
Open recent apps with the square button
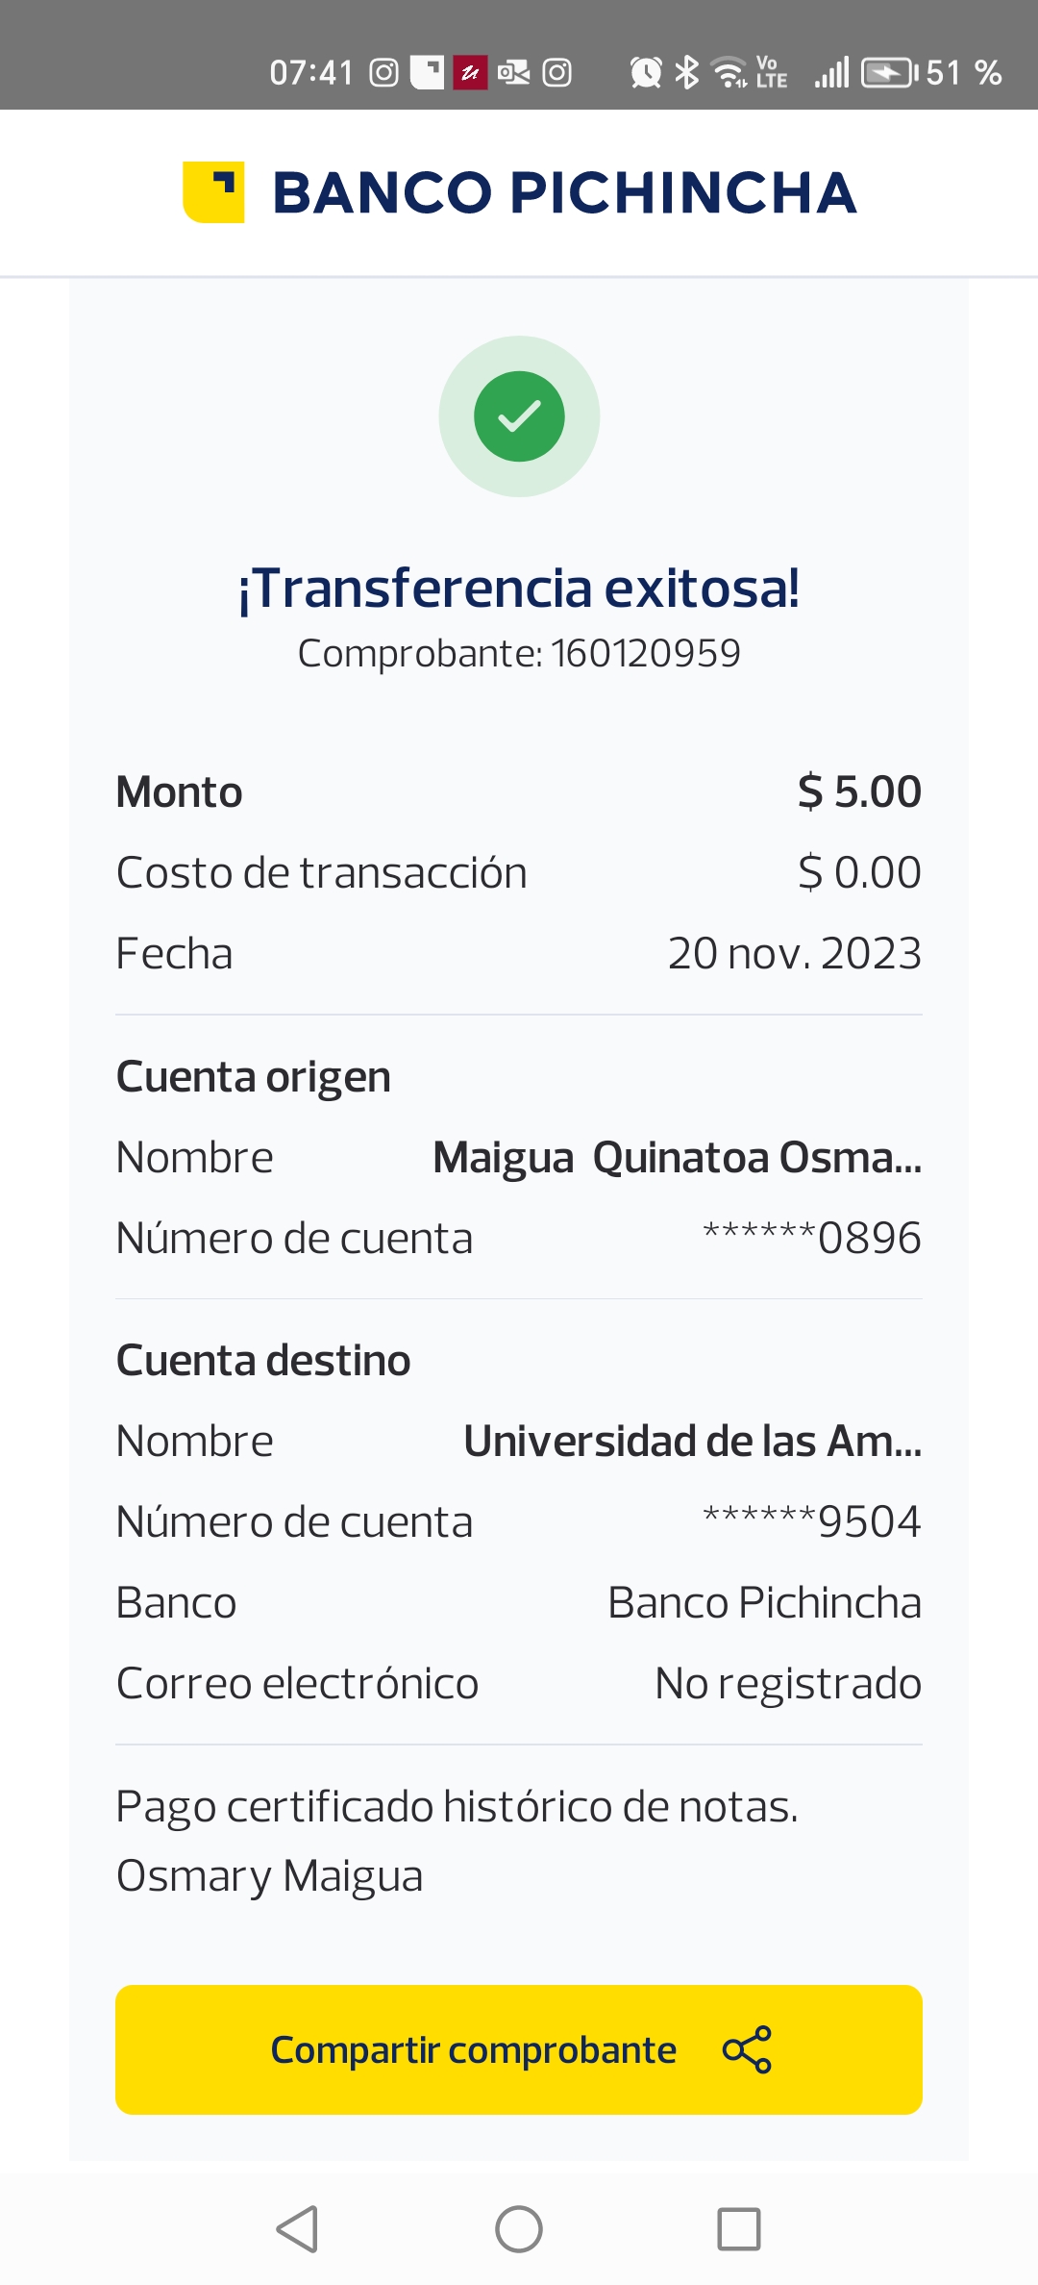(738, 2228)
